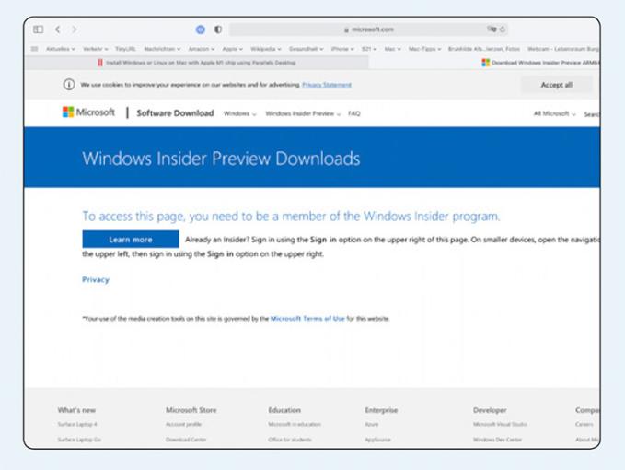Expand the Aktuelles bookmarks folder
This screenshot has width=625, height=470.
(x=61, y=49)
